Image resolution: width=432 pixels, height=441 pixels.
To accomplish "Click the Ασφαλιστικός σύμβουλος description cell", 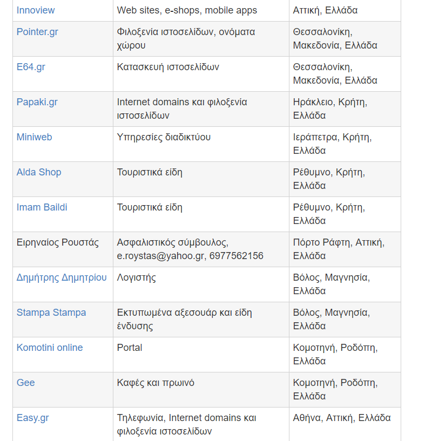I will coord(190,249).
